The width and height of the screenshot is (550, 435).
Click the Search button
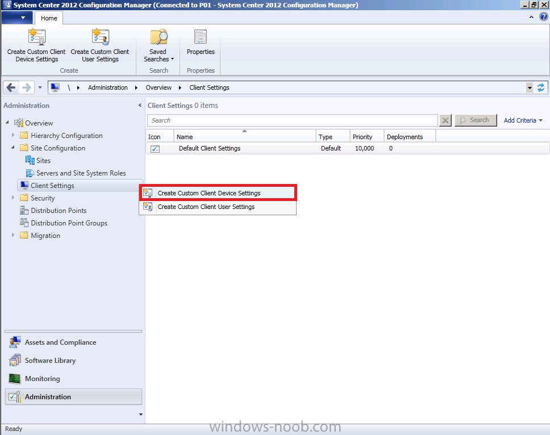[476, 120]
